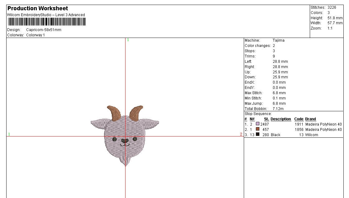Click the Colorway 1 label
The width and height of the screenshot is (349, 198).
pyautogui.click(x=35, y=35)
